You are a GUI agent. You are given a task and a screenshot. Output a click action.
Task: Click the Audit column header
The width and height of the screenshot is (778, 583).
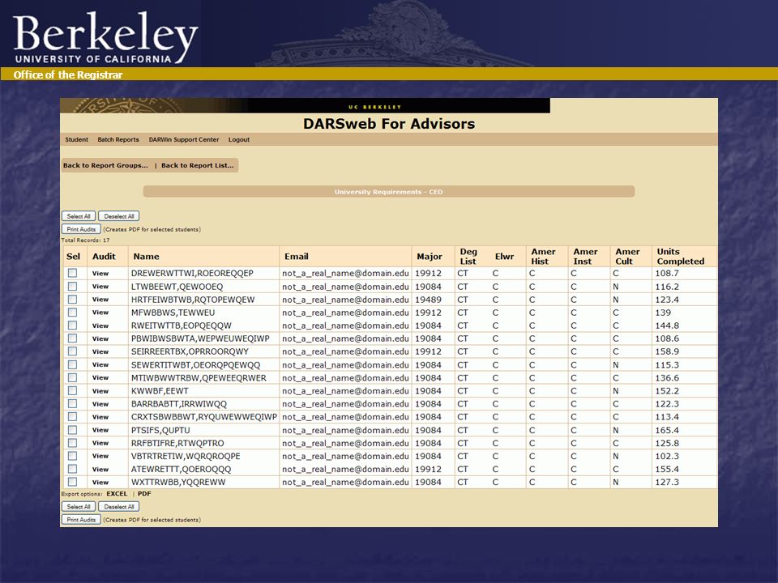(x=104, y=257)
